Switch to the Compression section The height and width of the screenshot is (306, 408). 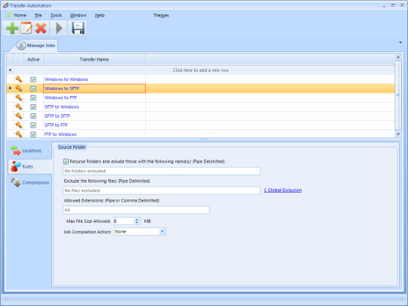click(29, 182)
